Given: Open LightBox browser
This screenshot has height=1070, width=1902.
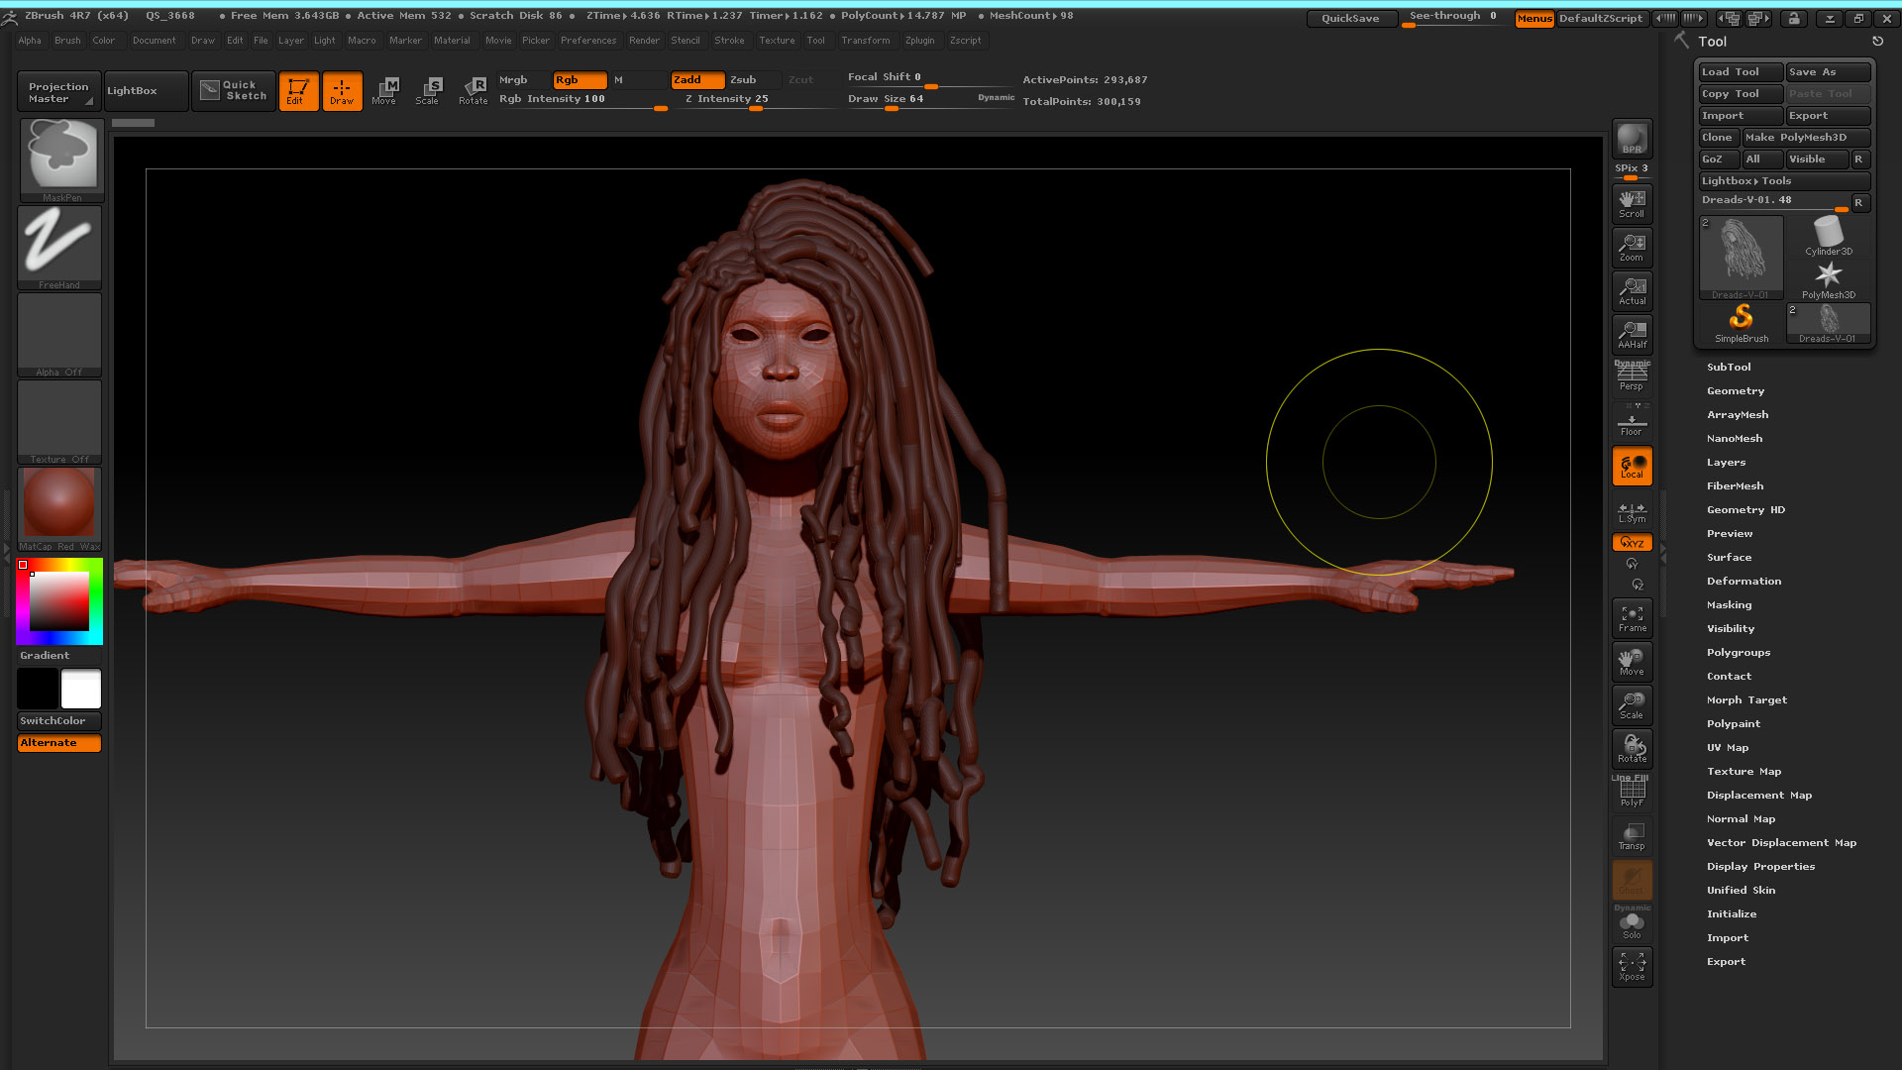Looking at the screenshot, I should pos(146,91).
